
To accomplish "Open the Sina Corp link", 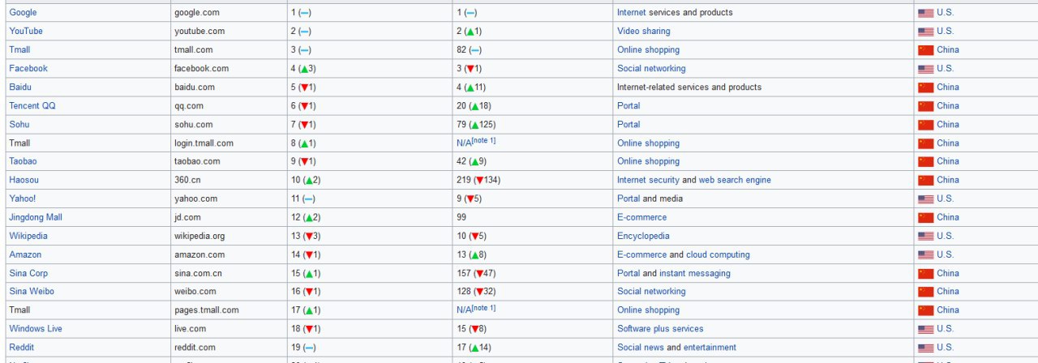I will (x=28, y=274).
